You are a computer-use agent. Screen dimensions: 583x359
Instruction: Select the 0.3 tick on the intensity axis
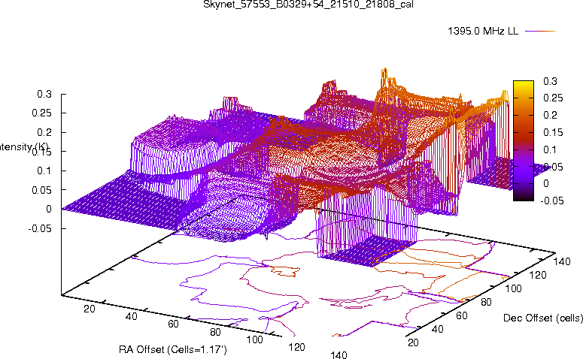tap(44, 95)
